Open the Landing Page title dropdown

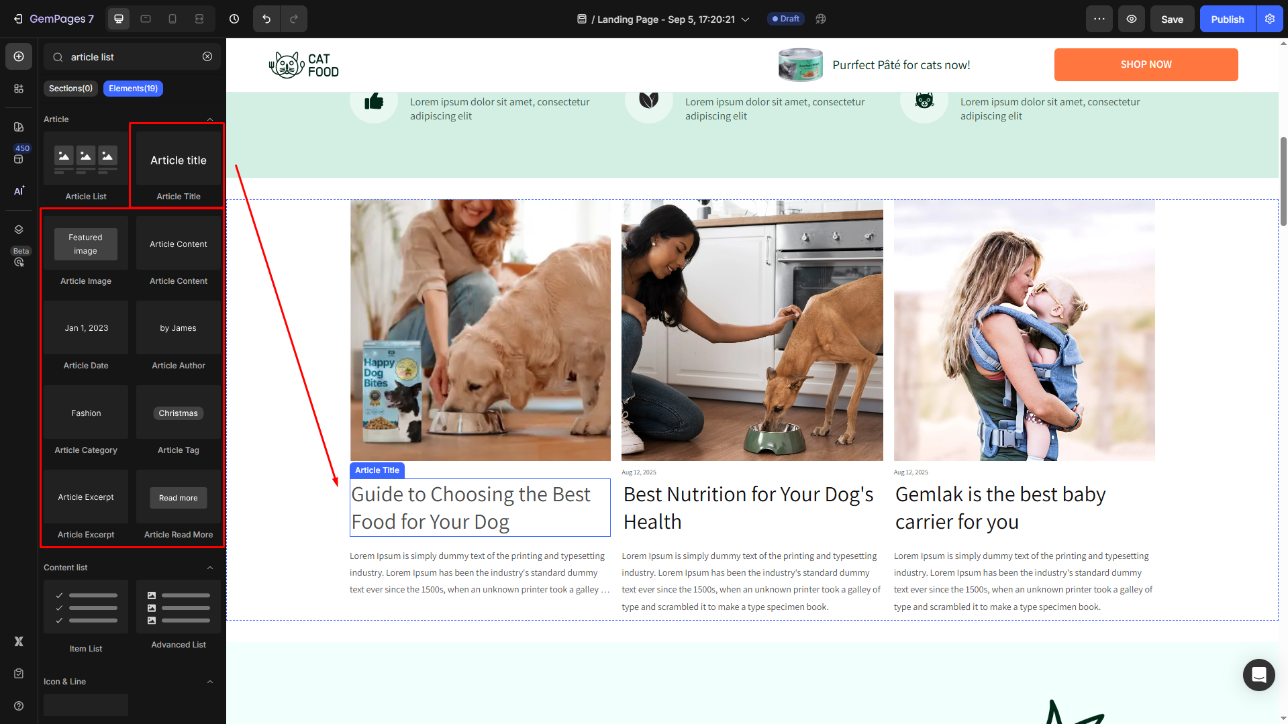click(x=745, y=19)
